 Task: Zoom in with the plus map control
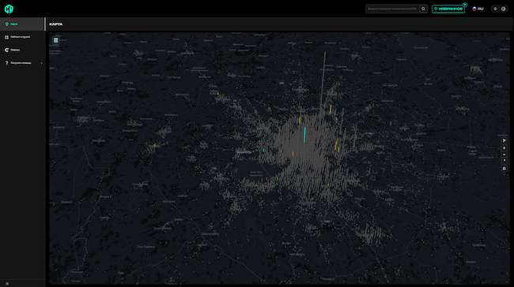(505, 148)
